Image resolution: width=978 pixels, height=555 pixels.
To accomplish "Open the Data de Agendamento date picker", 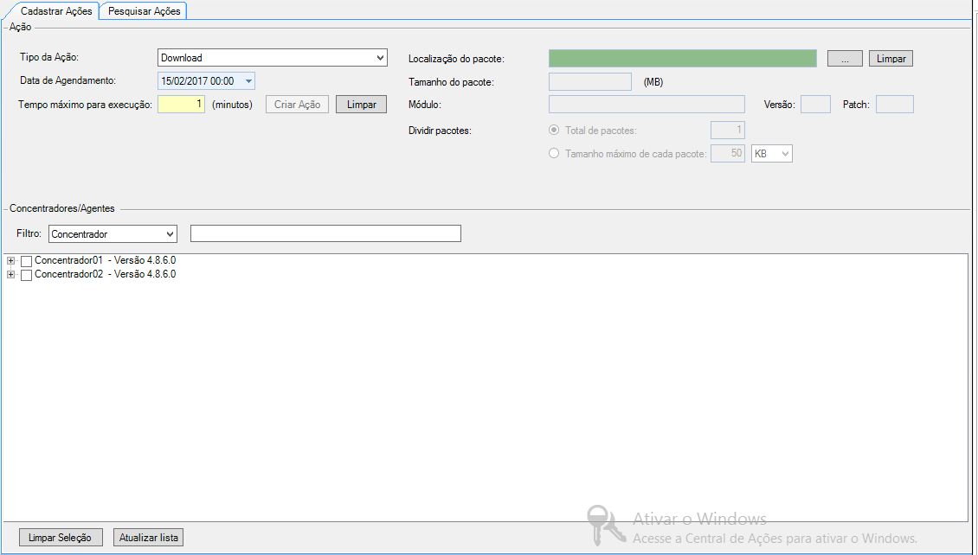I will [x=207, y=81].
